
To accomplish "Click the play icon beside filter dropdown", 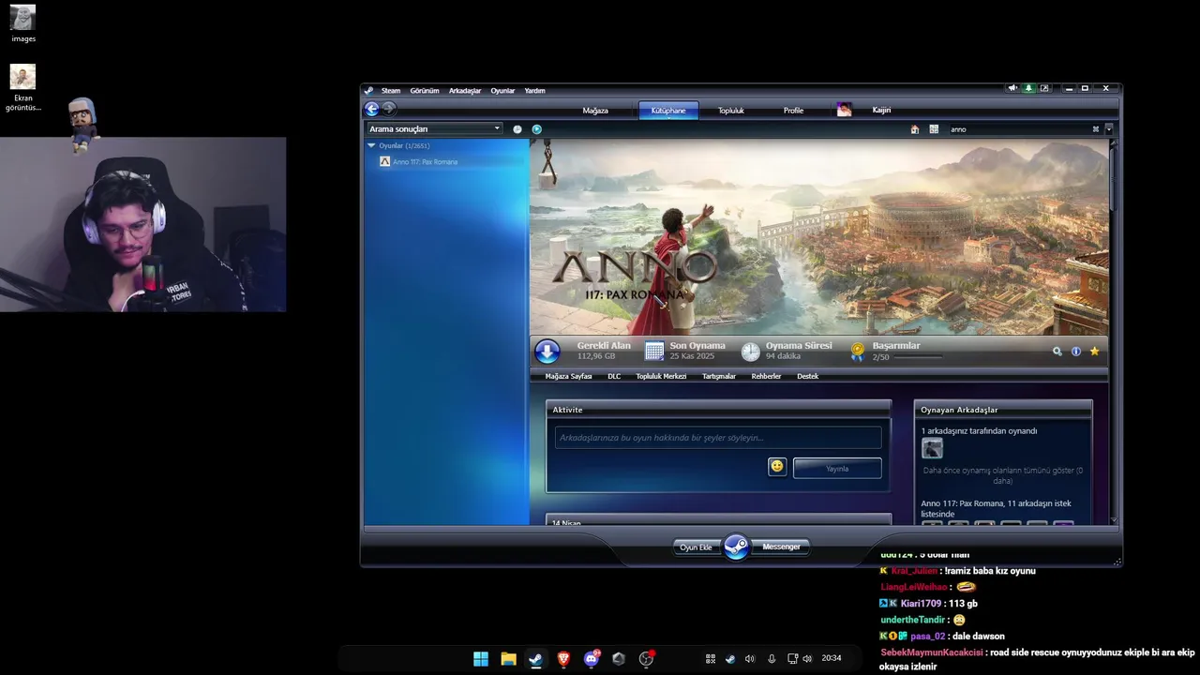I will [x=536, y=129].
